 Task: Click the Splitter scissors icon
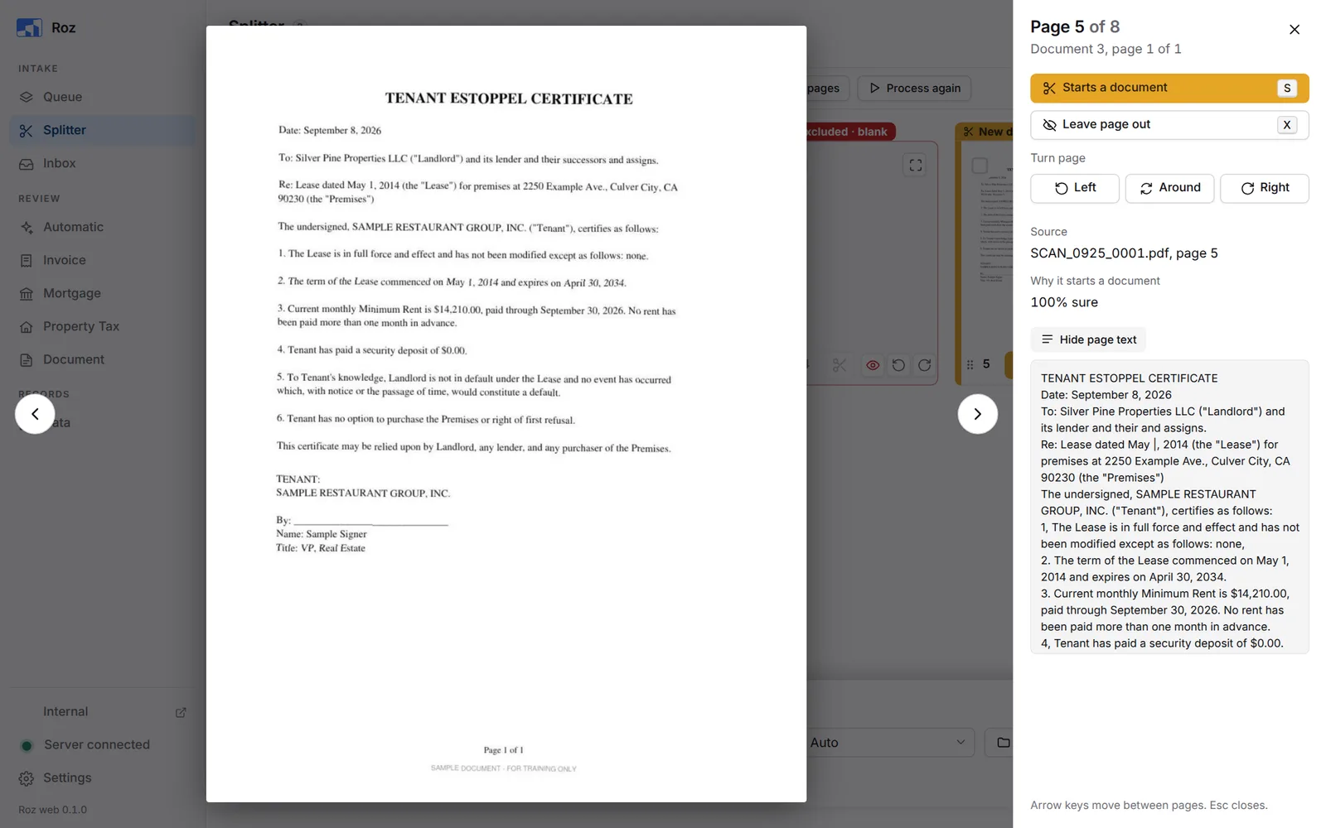(27, 131)
